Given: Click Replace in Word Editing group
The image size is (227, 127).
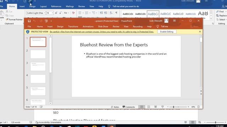Looking at the screenshot, I should click(221, 16).
